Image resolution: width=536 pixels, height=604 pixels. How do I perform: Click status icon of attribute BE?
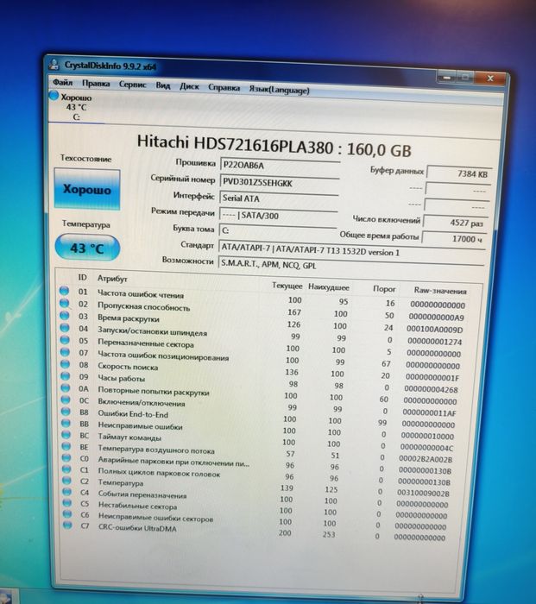(x=66, y=446)
